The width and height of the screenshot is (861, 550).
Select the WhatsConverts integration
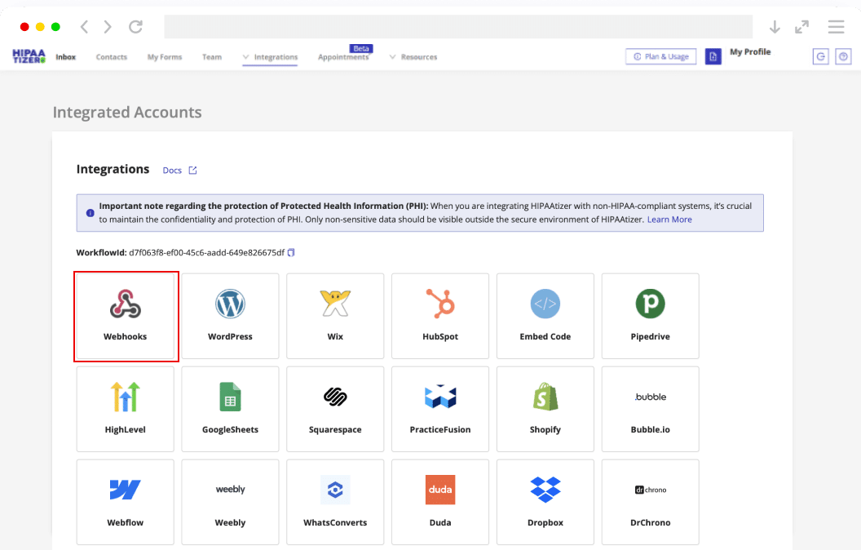(x=335, y=502)
